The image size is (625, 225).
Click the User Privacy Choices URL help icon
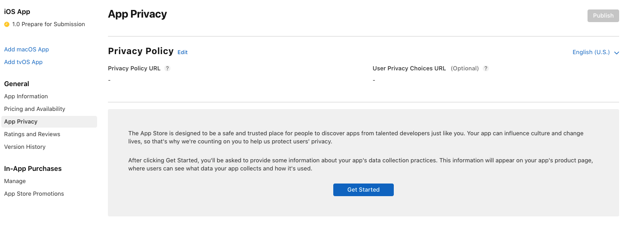pyautogui.click(x=486, y=69)
